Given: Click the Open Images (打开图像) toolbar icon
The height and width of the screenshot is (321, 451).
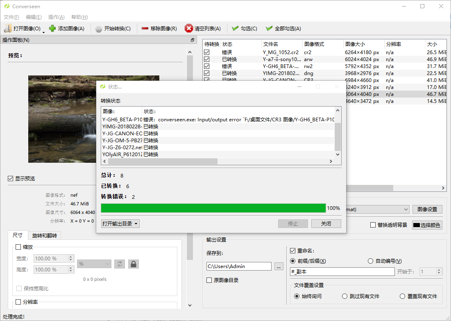Looking at the screenshot, I should (x=8, y=28).
